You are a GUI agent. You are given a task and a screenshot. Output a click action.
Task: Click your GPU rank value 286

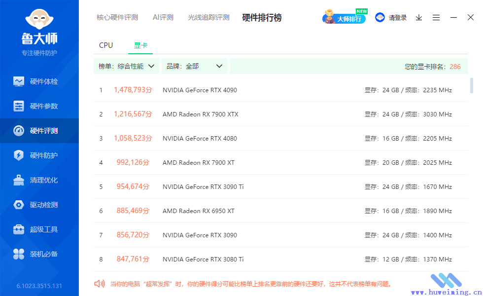pyautogui.click(x=455, y=67)
